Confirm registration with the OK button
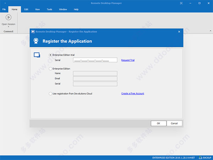Image resolution: width=213 pixels, height=160 pixels. click(x=159, y=123)
